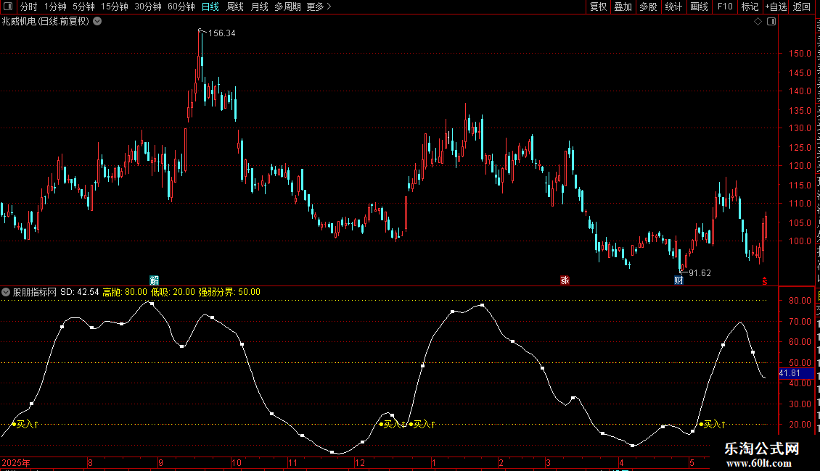Image resolution: width=820 pixels, height=471 pixels.
Task: Click the SD: 42.54 indicator value
Action: (x=80, y=292)
